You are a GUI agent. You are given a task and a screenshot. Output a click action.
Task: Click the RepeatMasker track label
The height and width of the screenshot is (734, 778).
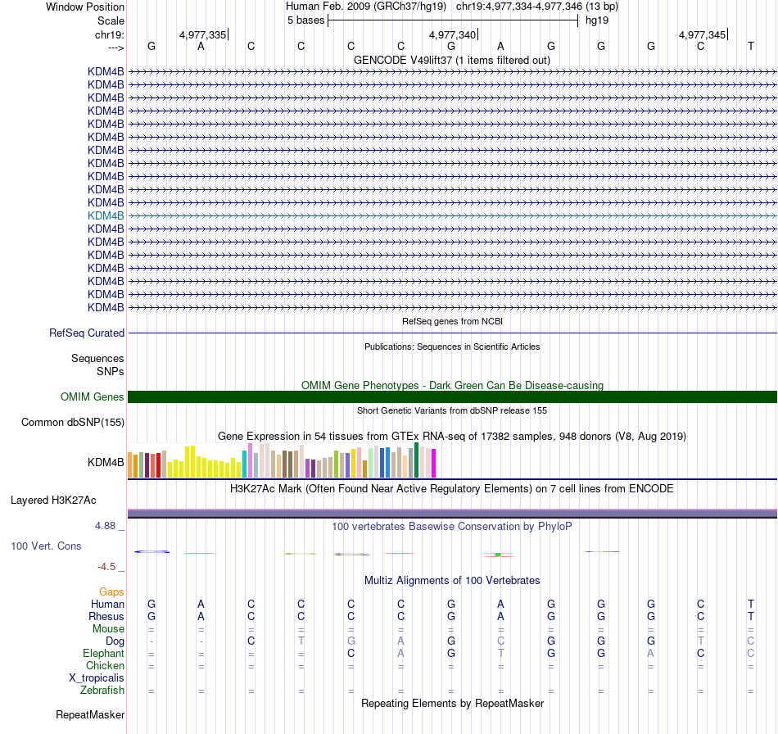pos(90,714)
